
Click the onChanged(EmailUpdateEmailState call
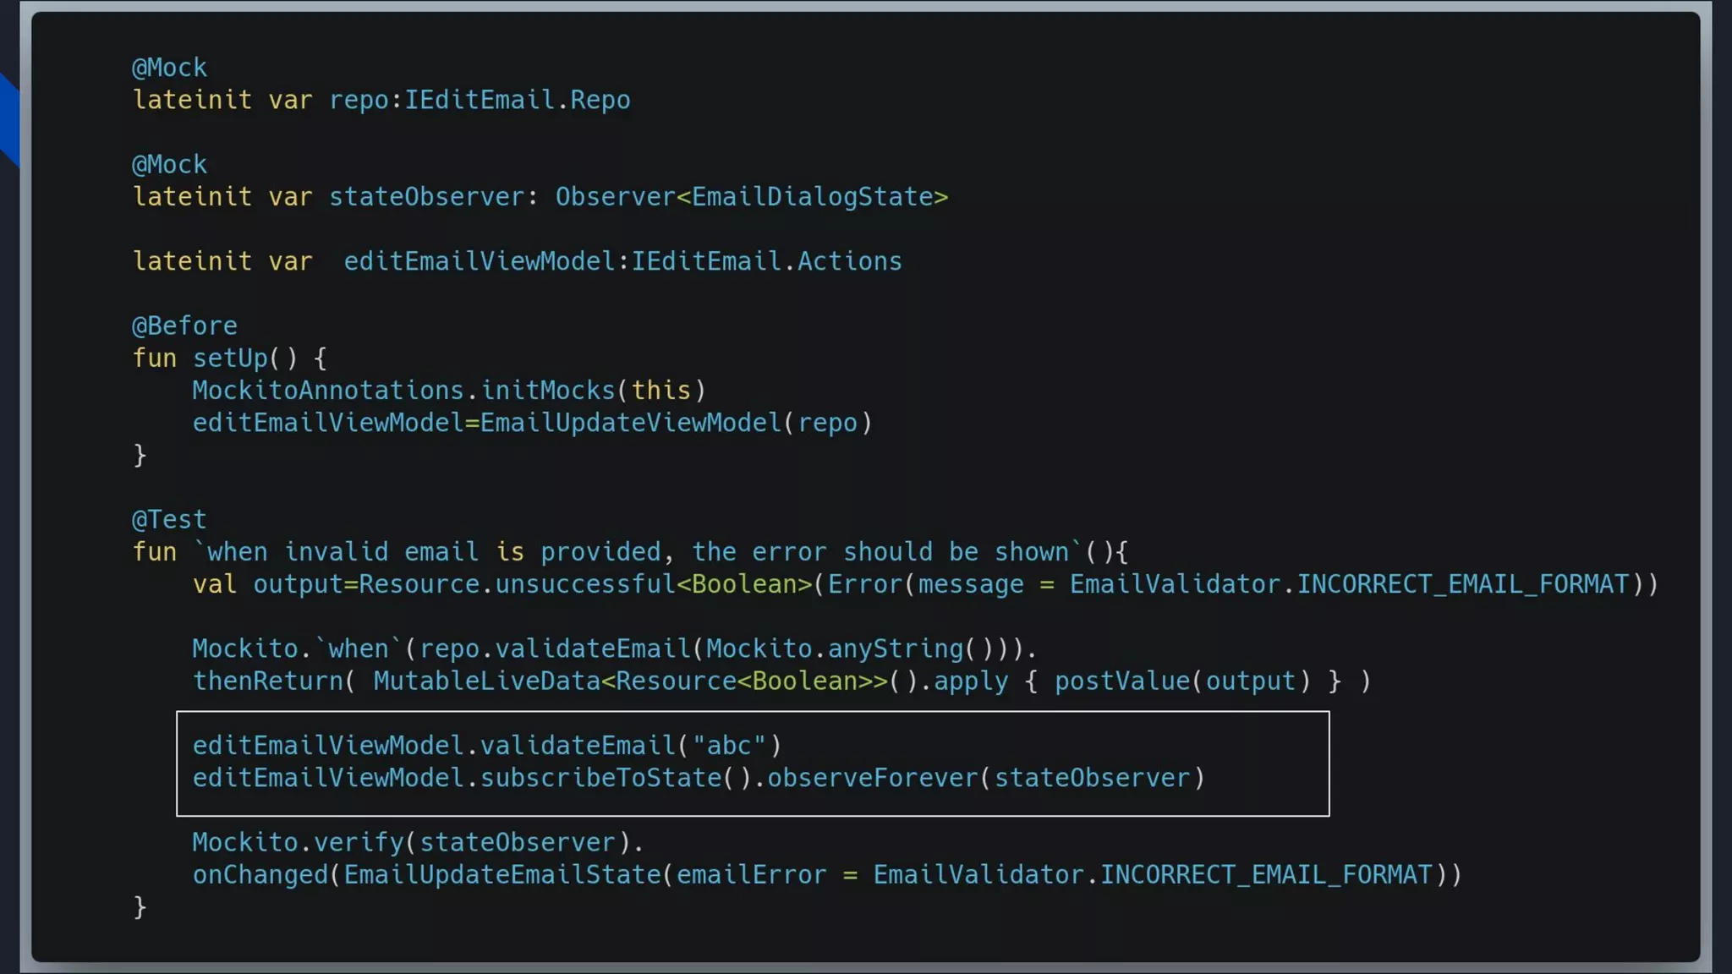[426, 875]
